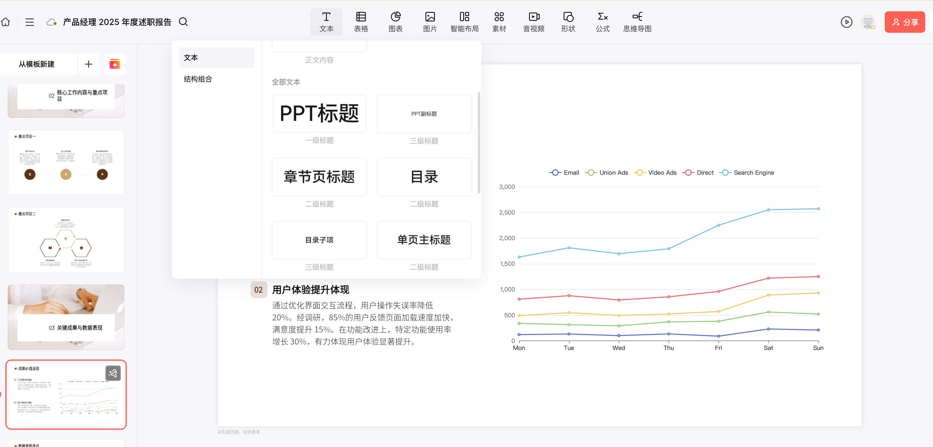Image resolution: width=933 pixels, height=447 pixels.
Task: Select the 重点项目二 slide thumbnail
Action: [66, 240]
